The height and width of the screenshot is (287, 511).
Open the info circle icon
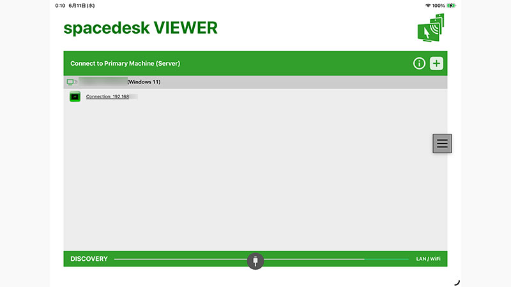pos(419,63)
